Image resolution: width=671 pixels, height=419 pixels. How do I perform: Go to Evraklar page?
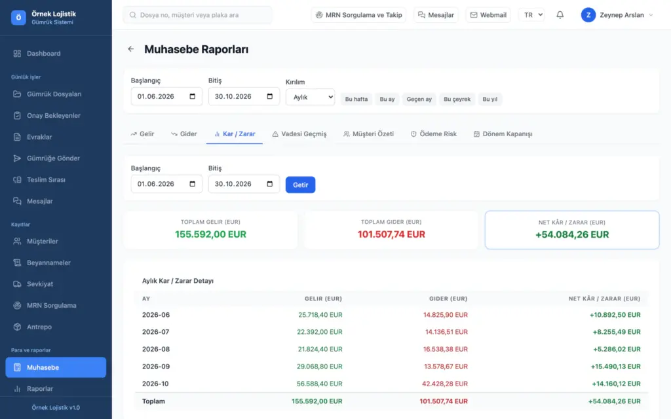click(56, 137)
